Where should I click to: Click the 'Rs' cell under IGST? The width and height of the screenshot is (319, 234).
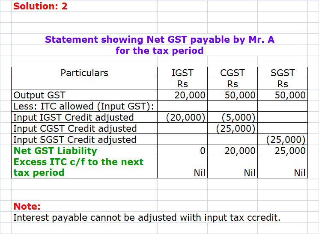pyautogui.click(x=182, y=84)
